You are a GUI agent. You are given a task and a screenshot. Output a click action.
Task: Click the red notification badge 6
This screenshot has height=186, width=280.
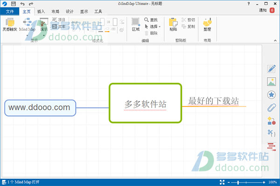(272, 10)
